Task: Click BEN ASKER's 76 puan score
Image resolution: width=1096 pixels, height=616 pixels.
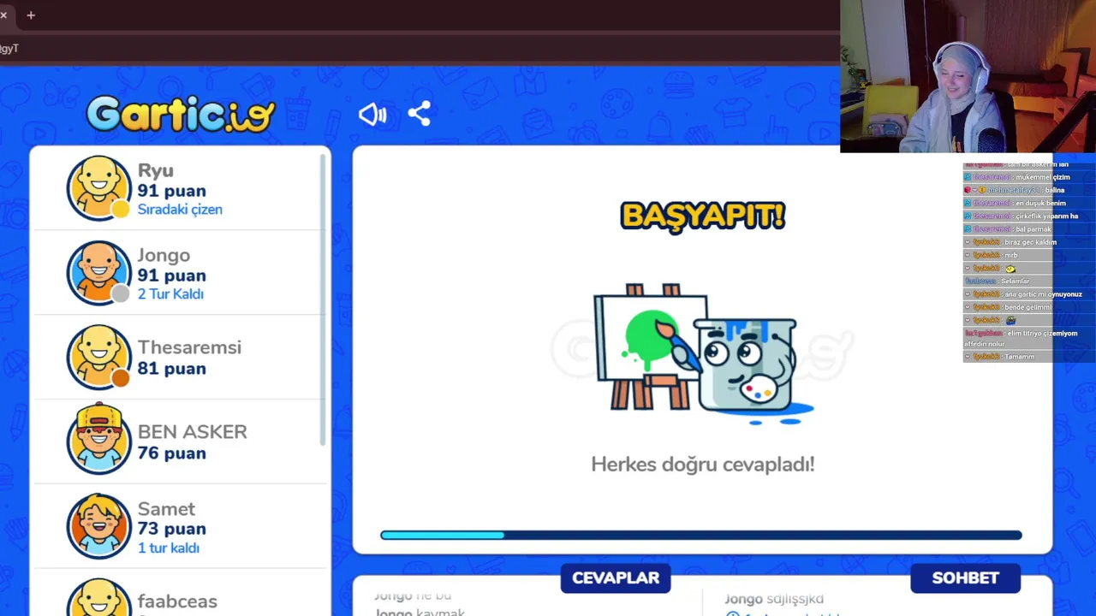Action: 171,453
